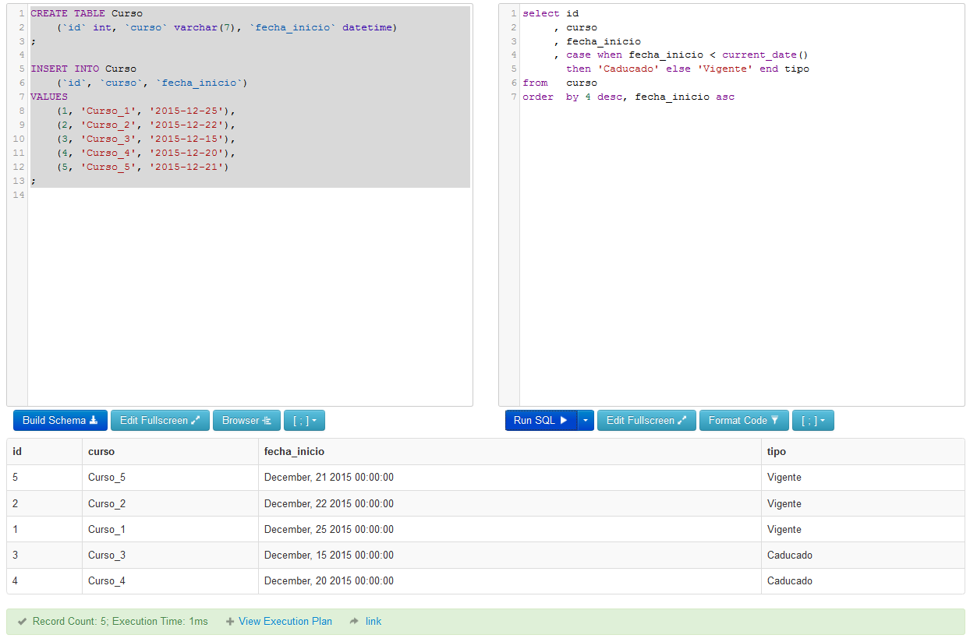Click Format Code button
Image resolution: width=970 pixels, height=642 pixels.
pyautogui.click(x=744, y=421)
